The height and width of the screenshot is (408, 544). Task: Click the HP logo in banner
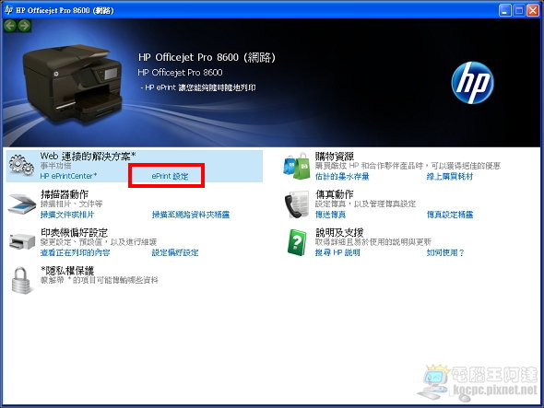point(472,83)
